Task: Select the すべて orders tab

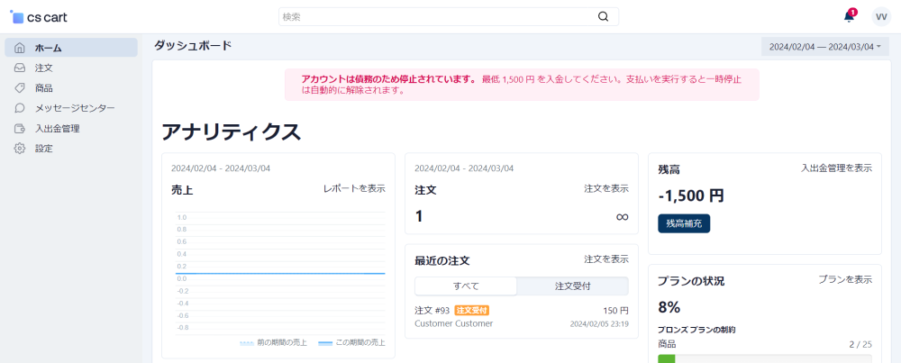Action: (466, 286)
